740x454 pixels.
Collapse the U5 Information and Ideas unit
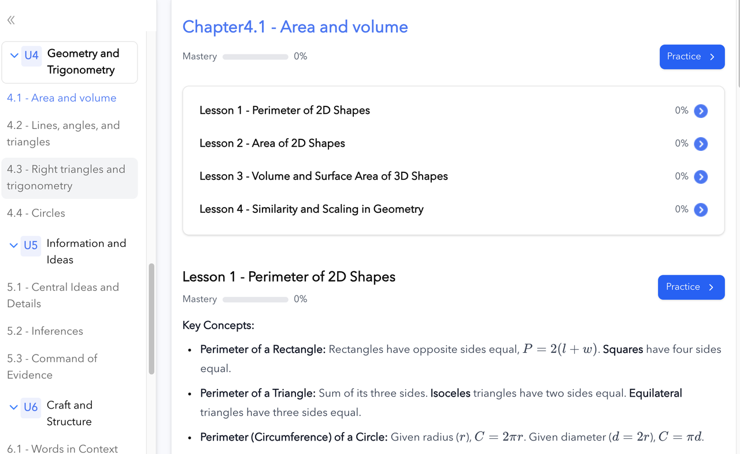[x=14, y=245]
